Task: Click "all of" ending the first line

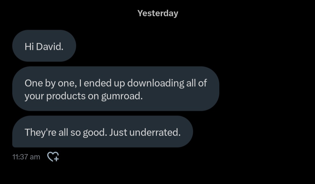Action: point(197,83)
